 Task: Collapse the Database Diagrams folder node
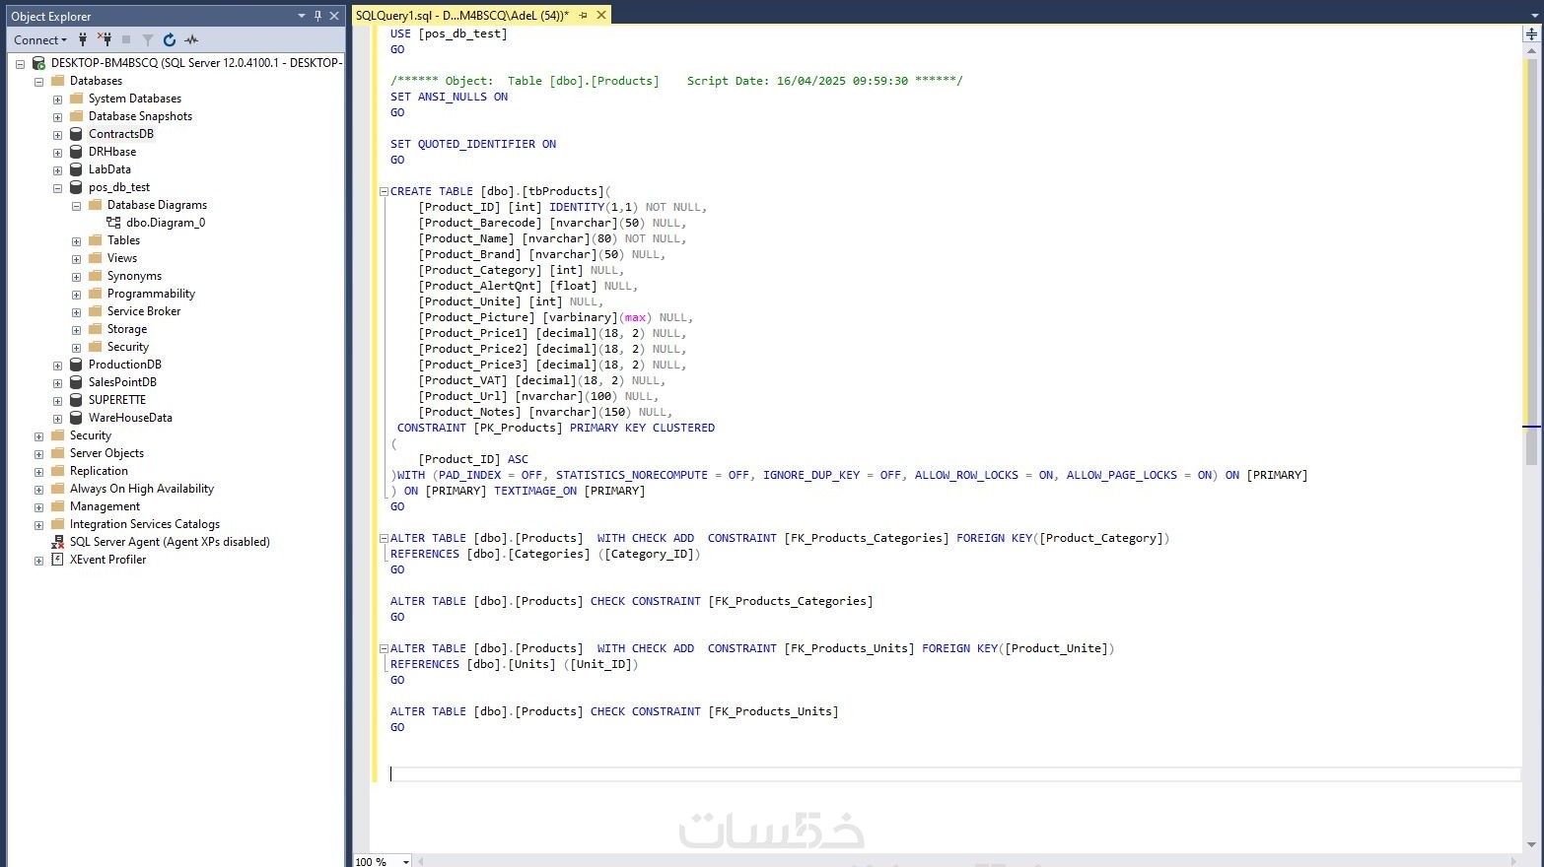click(76, 205)
